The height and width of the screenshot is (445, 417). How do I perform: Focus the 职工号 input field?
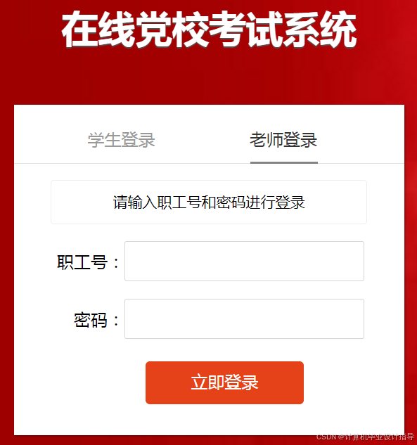click(244, 261)
